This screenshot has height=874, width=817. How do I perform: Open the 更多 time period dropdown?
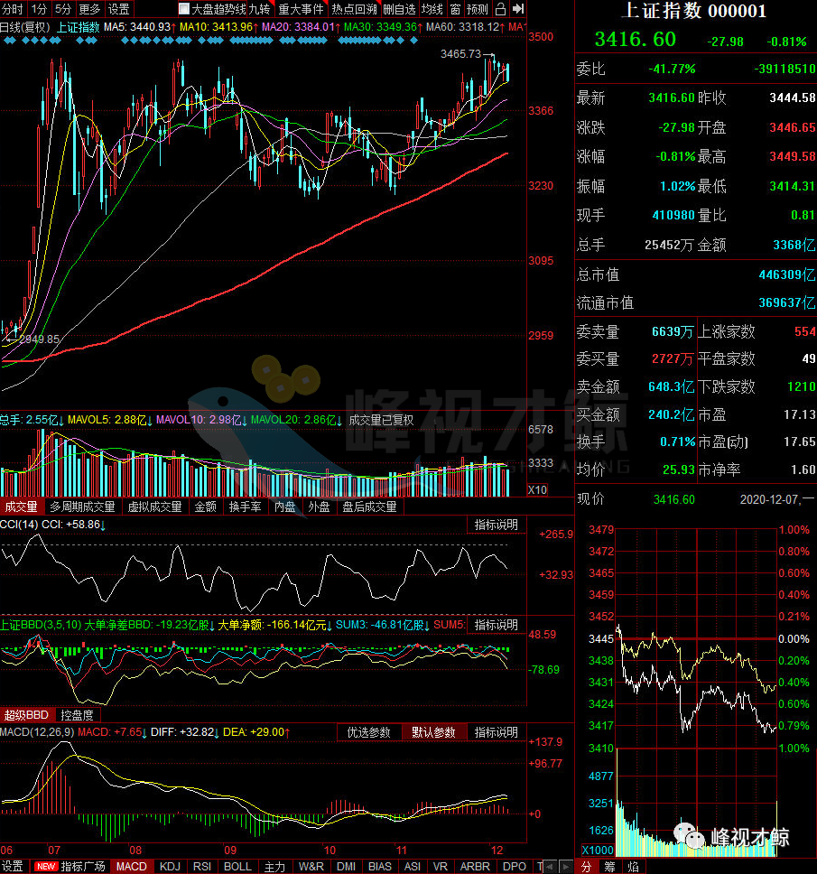pos(89,9)
